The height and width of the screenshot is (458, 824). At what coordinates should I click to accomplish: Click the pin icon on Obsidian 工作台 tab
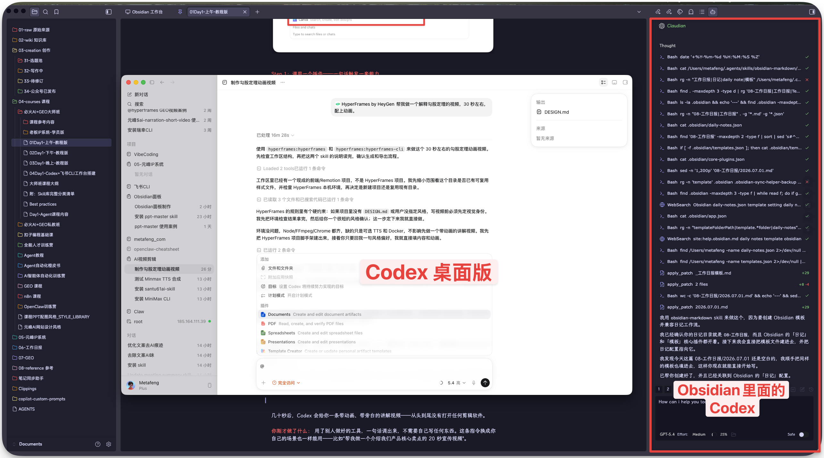(180, 12)
